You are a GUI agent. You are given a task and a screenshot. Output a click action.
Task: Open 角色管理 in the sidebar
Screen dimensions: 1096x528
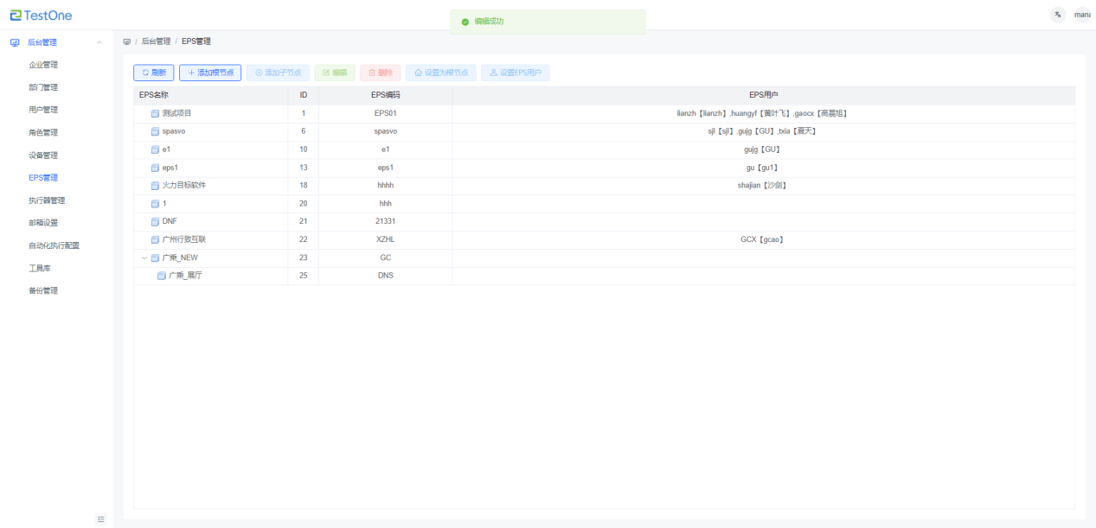[43, 132]
